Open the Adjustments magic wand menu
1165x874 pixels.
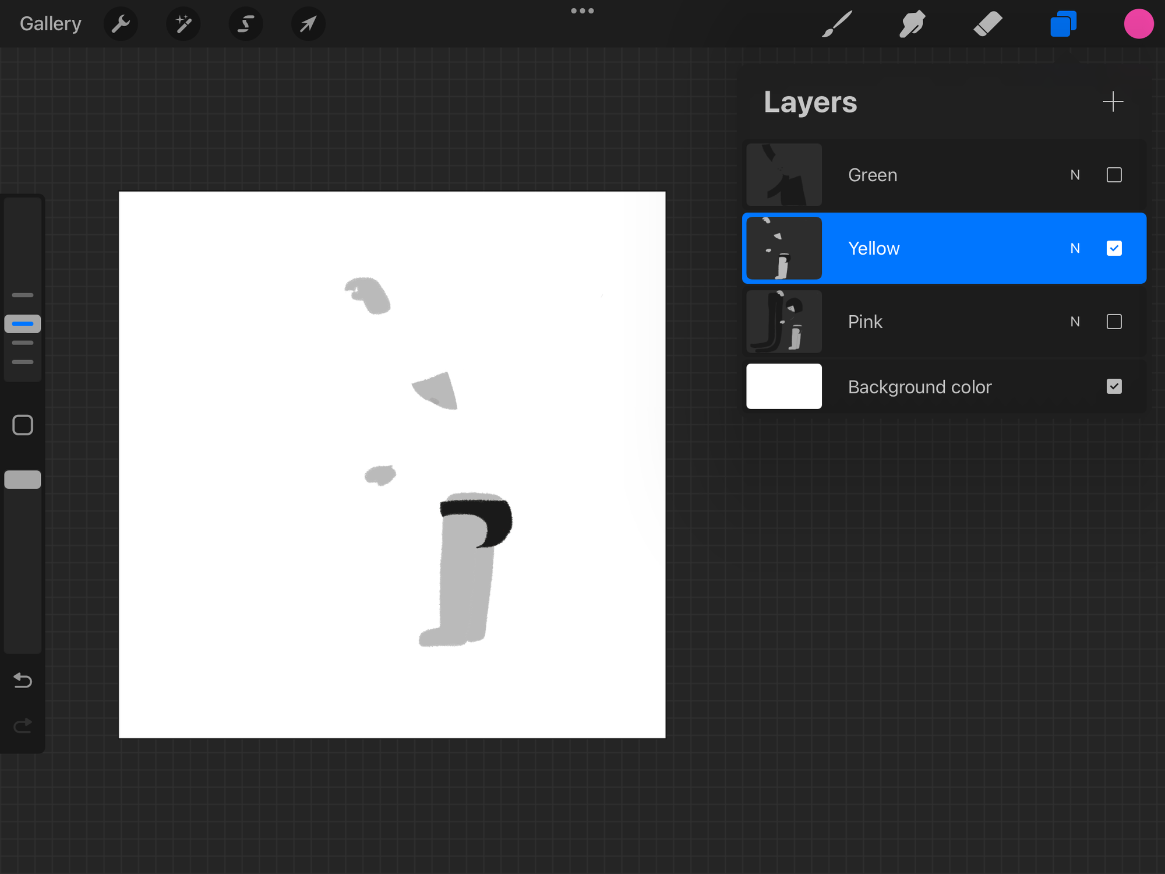tap(183, 24)
